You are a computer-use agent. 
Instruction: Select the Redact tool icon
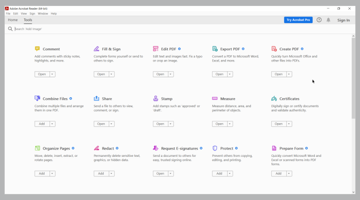coord(96,148)
